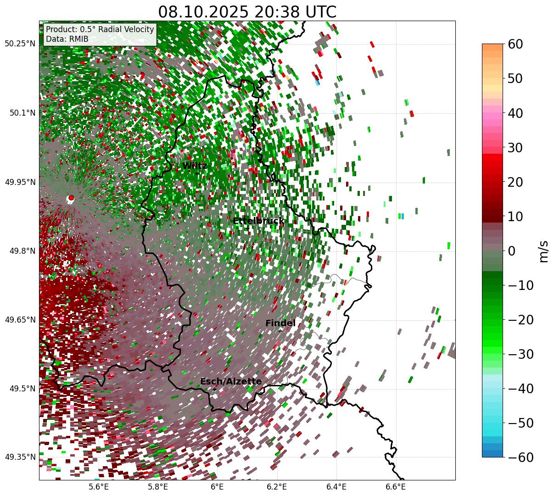Viewport: 554px width, 496px height.
Task: Click the colorbar value 60
Action: [515, 44]
